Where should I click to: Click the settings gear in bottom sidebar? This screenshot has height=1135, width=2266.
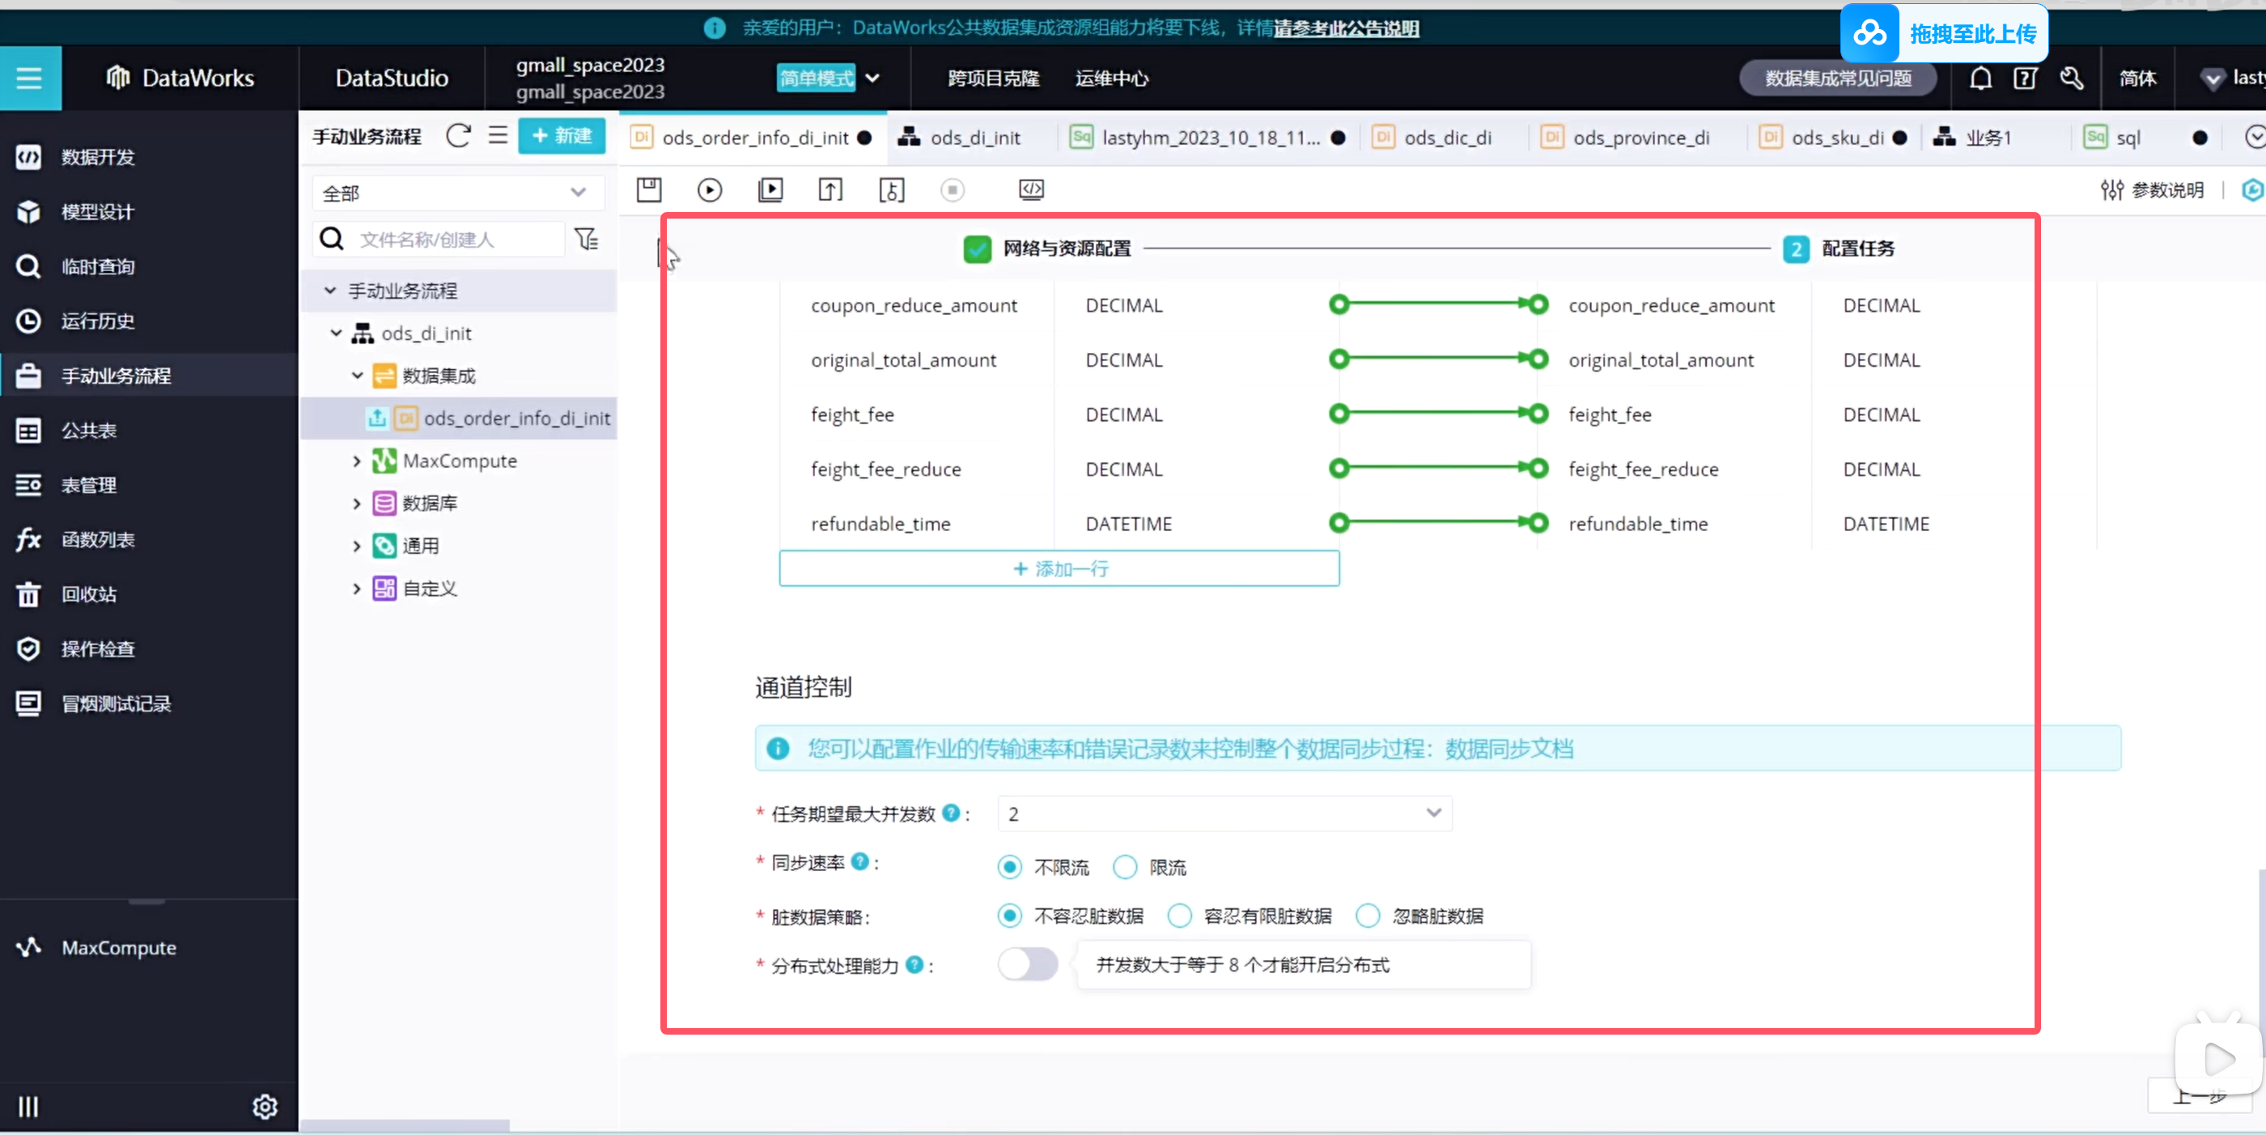pyautogui.click(x=265, y=1106)
